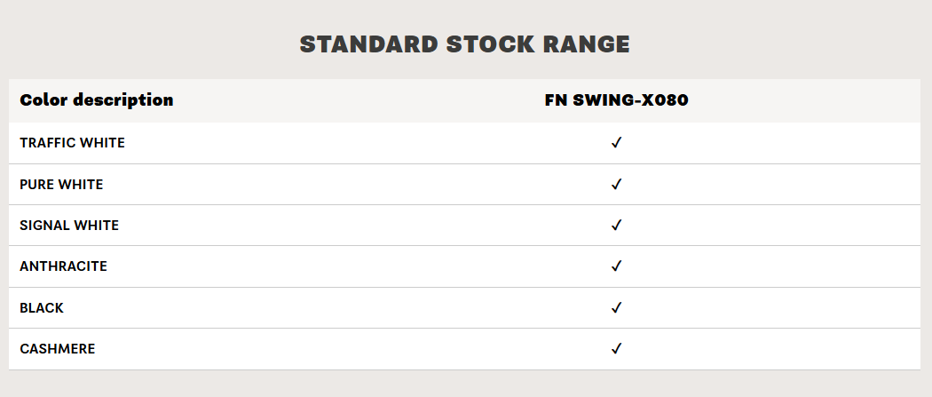Select the BLACK color label

pos(42,308)
